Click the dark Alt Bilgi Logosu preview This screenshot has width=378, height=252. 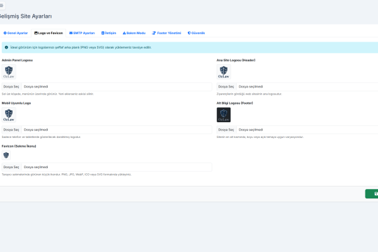(224, 115)
